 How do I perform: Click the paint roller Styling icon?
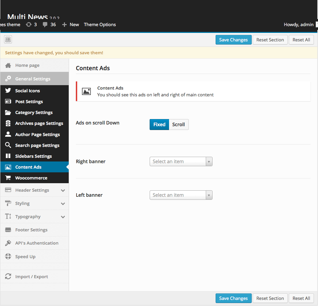[x=8, y=203]
